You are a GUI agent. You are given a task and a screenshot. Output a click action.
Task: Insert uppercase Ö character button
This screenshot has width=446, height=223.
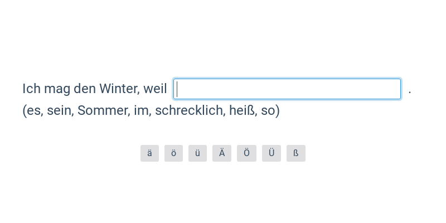point(246,153)
